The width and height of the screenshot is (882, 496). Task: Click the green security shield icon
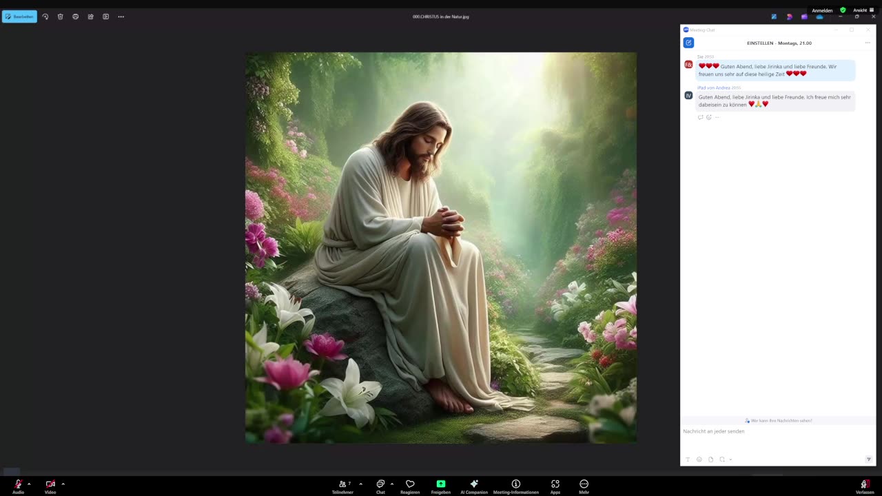(x=843, y=10)
